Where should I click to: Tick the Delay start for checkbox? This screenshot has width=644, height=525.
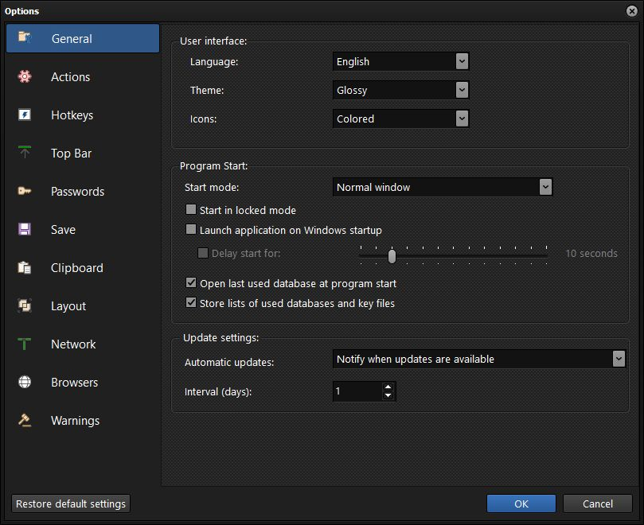click(203, 253)
